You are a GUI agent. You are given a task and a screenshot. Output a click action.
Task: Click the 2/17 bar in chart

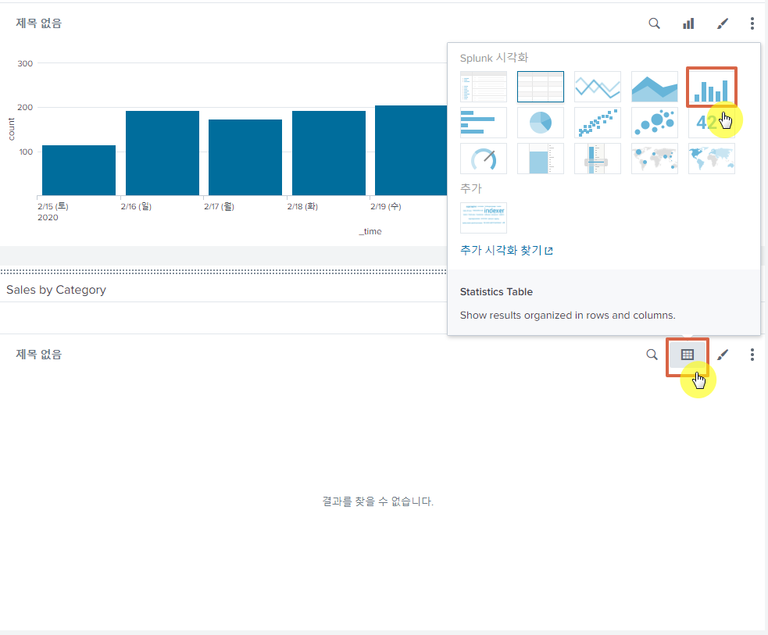(x=245, y=158)
